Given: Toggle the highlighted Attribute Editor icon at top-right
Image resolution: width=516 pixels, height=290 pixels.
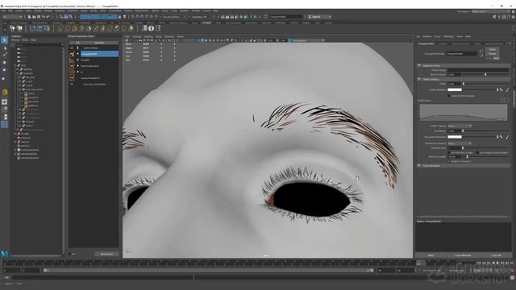Looking at the screenshot, I should (504, 17).
